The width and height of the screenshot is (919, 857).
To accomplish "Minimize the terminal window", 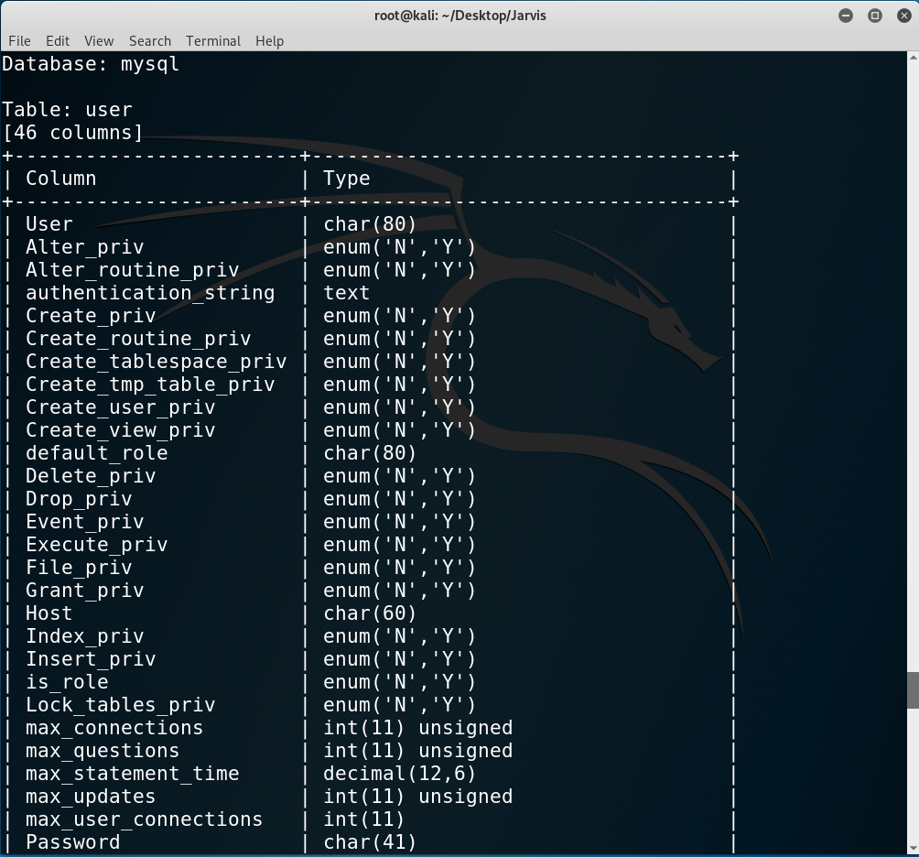I will [x=846, y=16].
